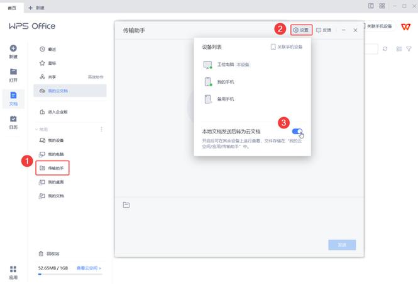Click the 设备列表 heading
Screen dimensions: 418x284
point(212,47)
